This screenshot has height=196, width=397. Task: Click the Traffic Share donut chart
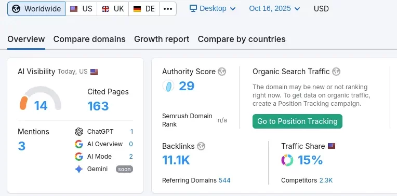tap(287, 160)
